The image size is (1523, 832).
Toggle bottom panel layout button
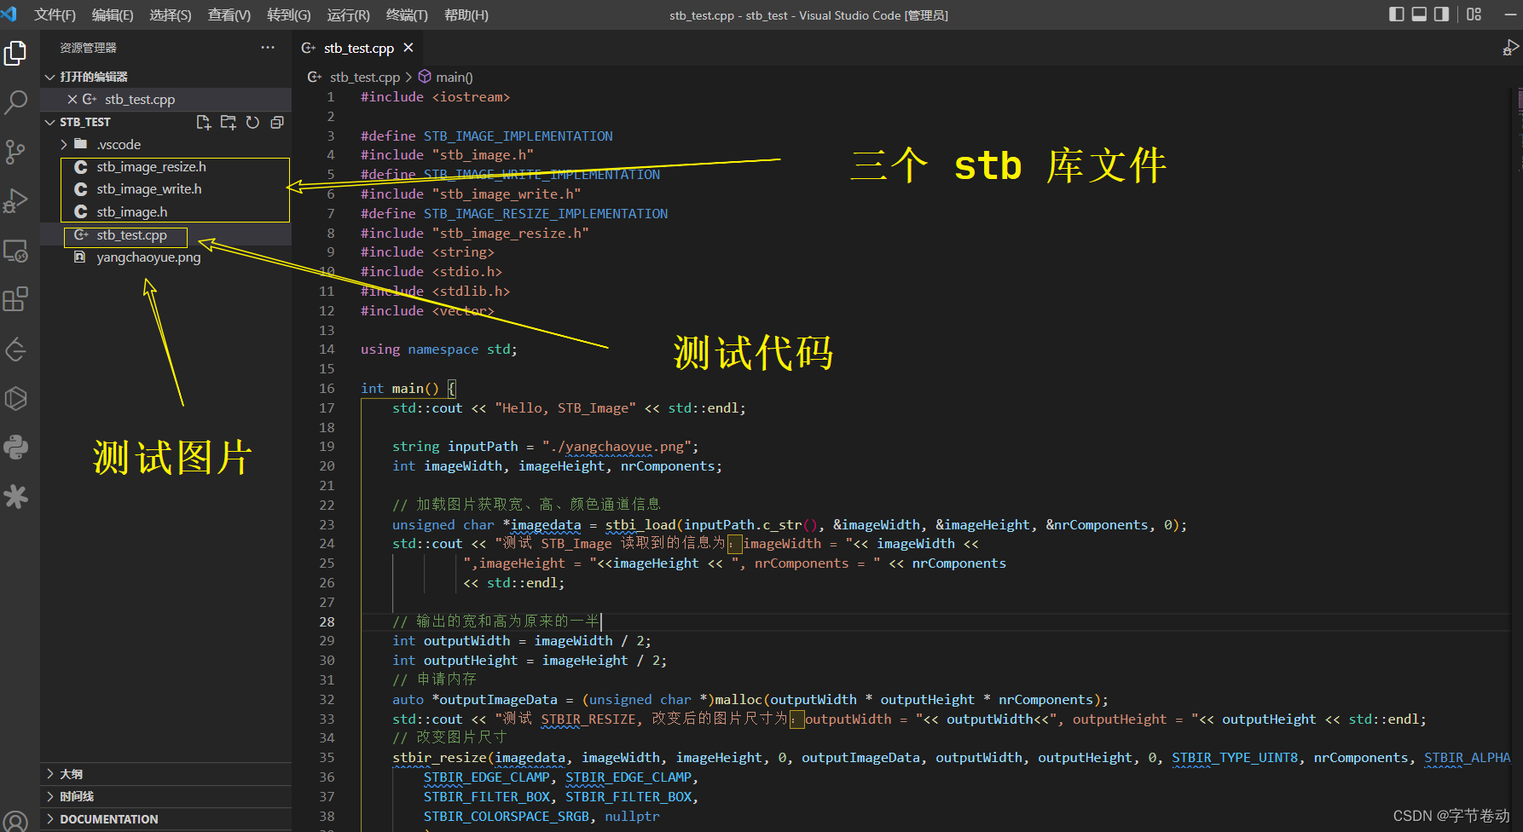(x=1419, y=14)
